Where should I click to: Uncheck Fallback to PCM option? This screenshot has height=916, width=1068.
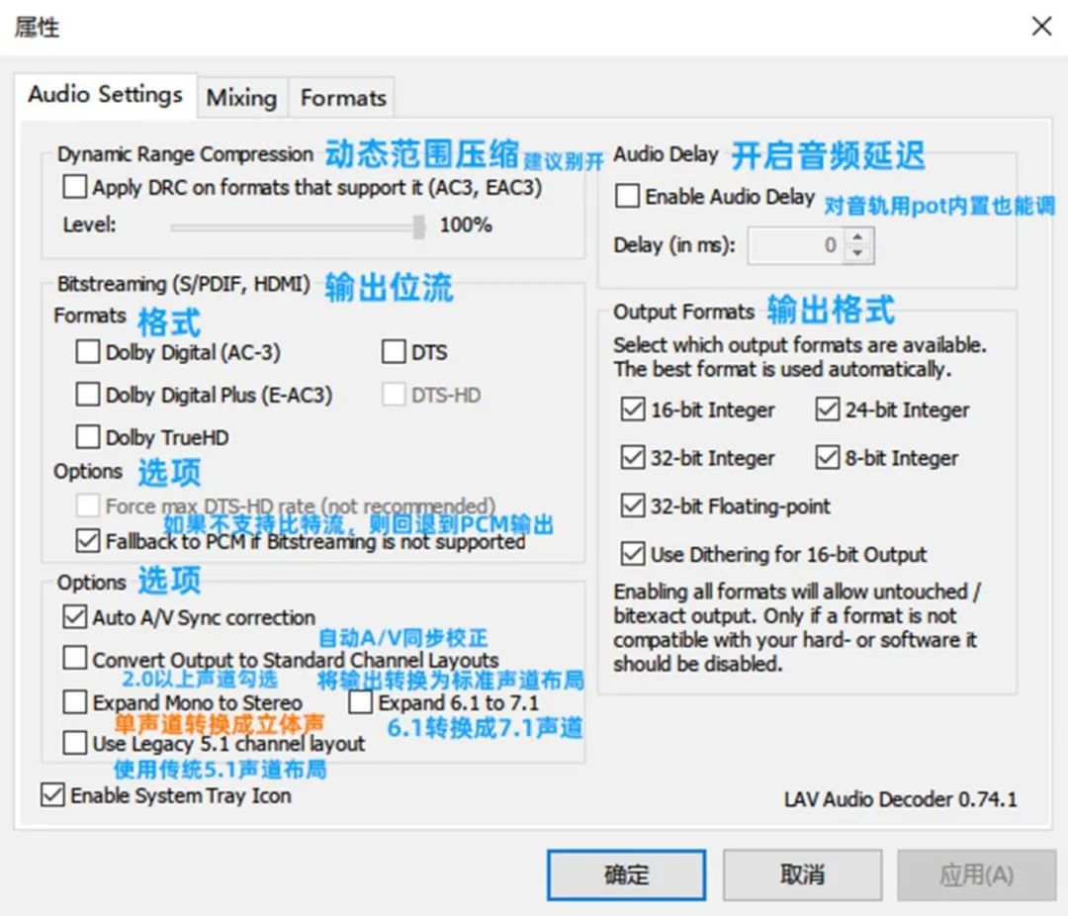[x=88, y=541]
